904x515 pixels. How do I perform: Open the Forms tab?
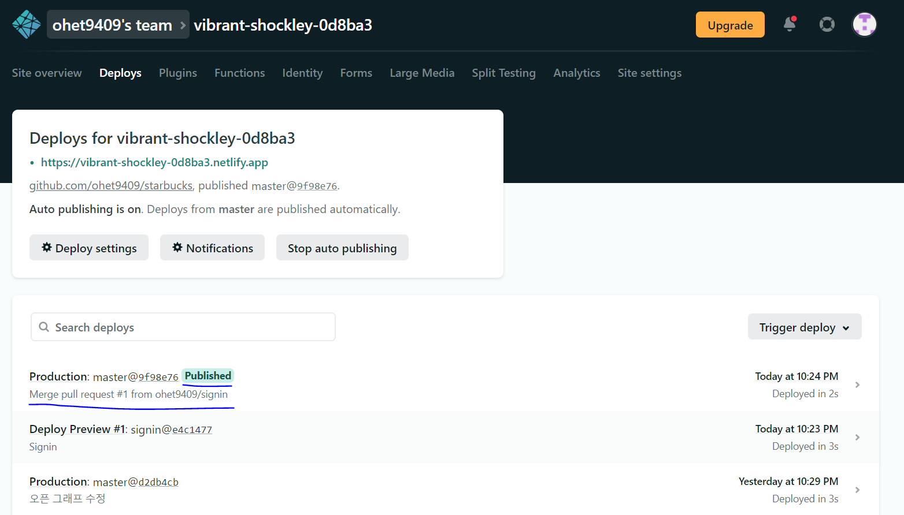356,73
